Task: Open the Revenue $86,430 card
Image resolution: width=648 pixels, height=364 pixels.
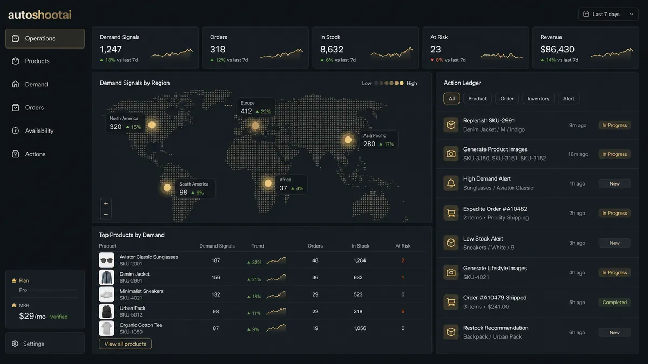Action: (586, 48)
